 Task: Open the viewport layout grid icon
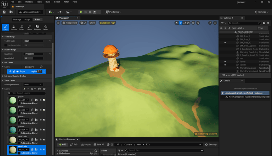coord(215,23)
